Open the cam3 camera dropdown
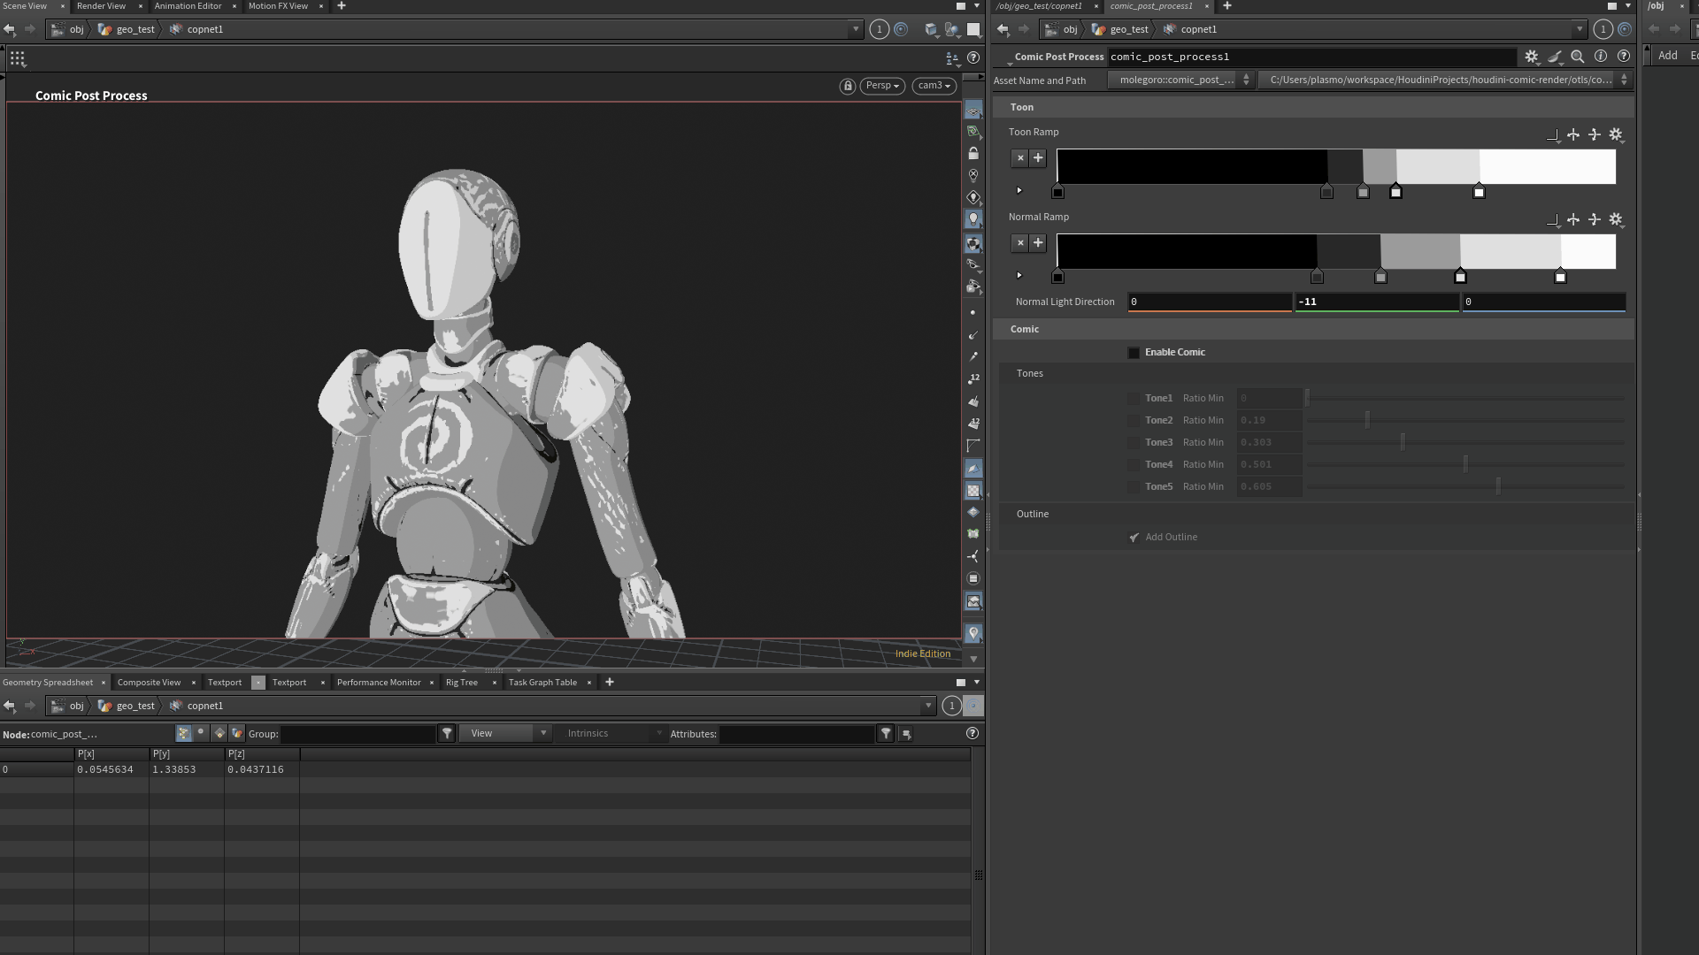The image size is (1699, 955). tap(934, 86)
